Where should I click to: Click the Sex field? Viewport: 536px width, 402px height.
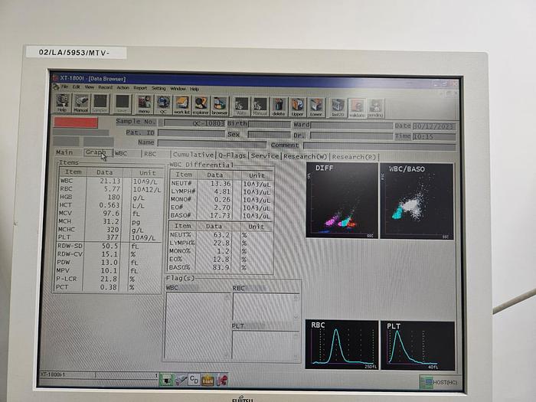270,135
